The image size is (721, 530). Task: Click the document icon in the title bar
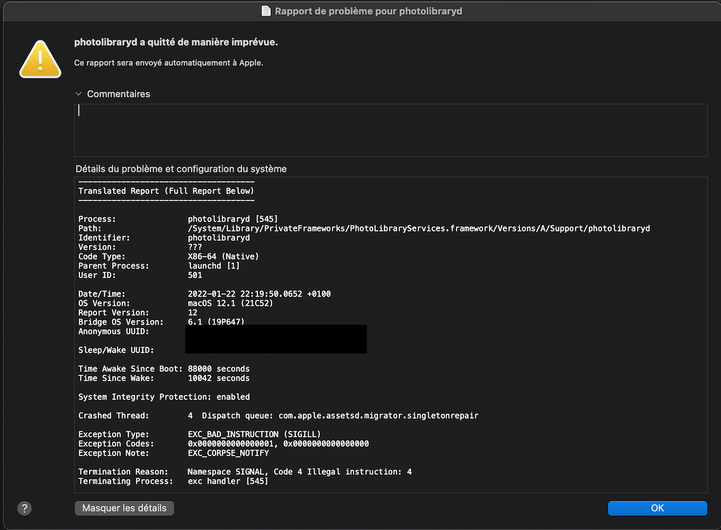[x=266, y=11]
